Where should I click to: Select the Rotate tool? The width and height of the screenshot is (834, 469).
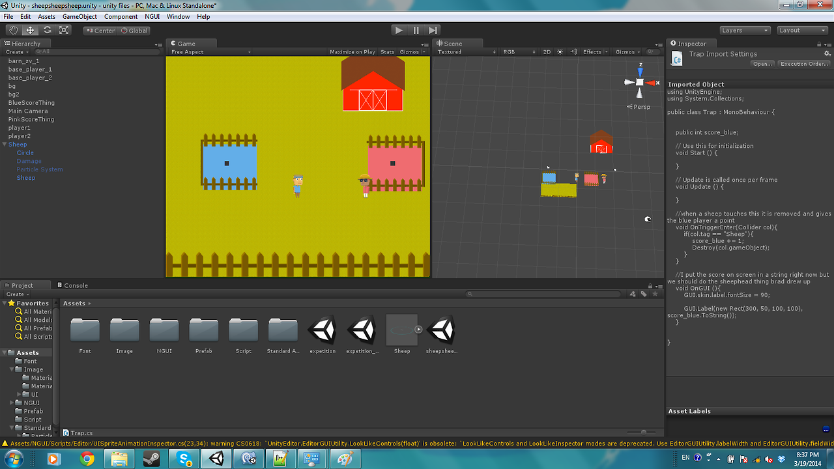pyautogui.click(x=47, y=30)
